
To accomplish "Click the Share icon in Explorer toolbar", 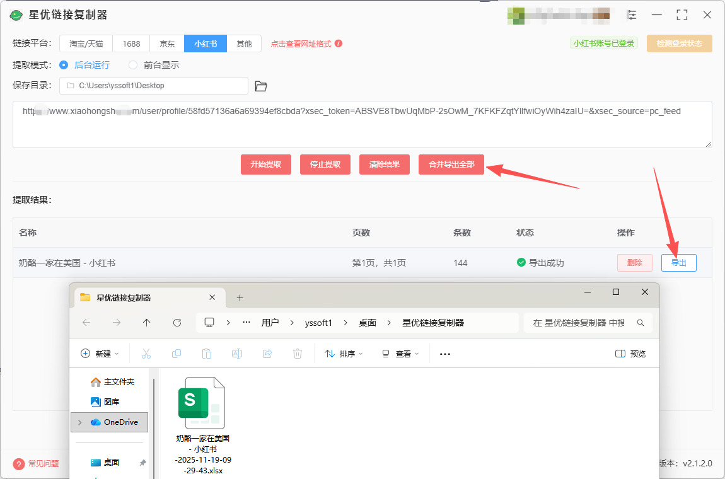I will point(267,354).
